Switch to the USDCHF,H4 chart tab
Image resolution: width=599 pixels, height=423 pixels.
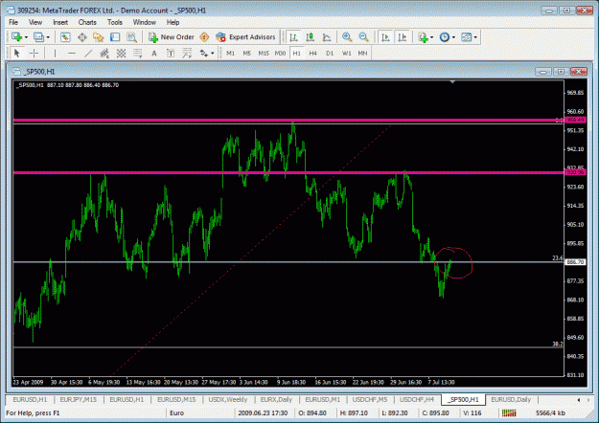(416, 399)
